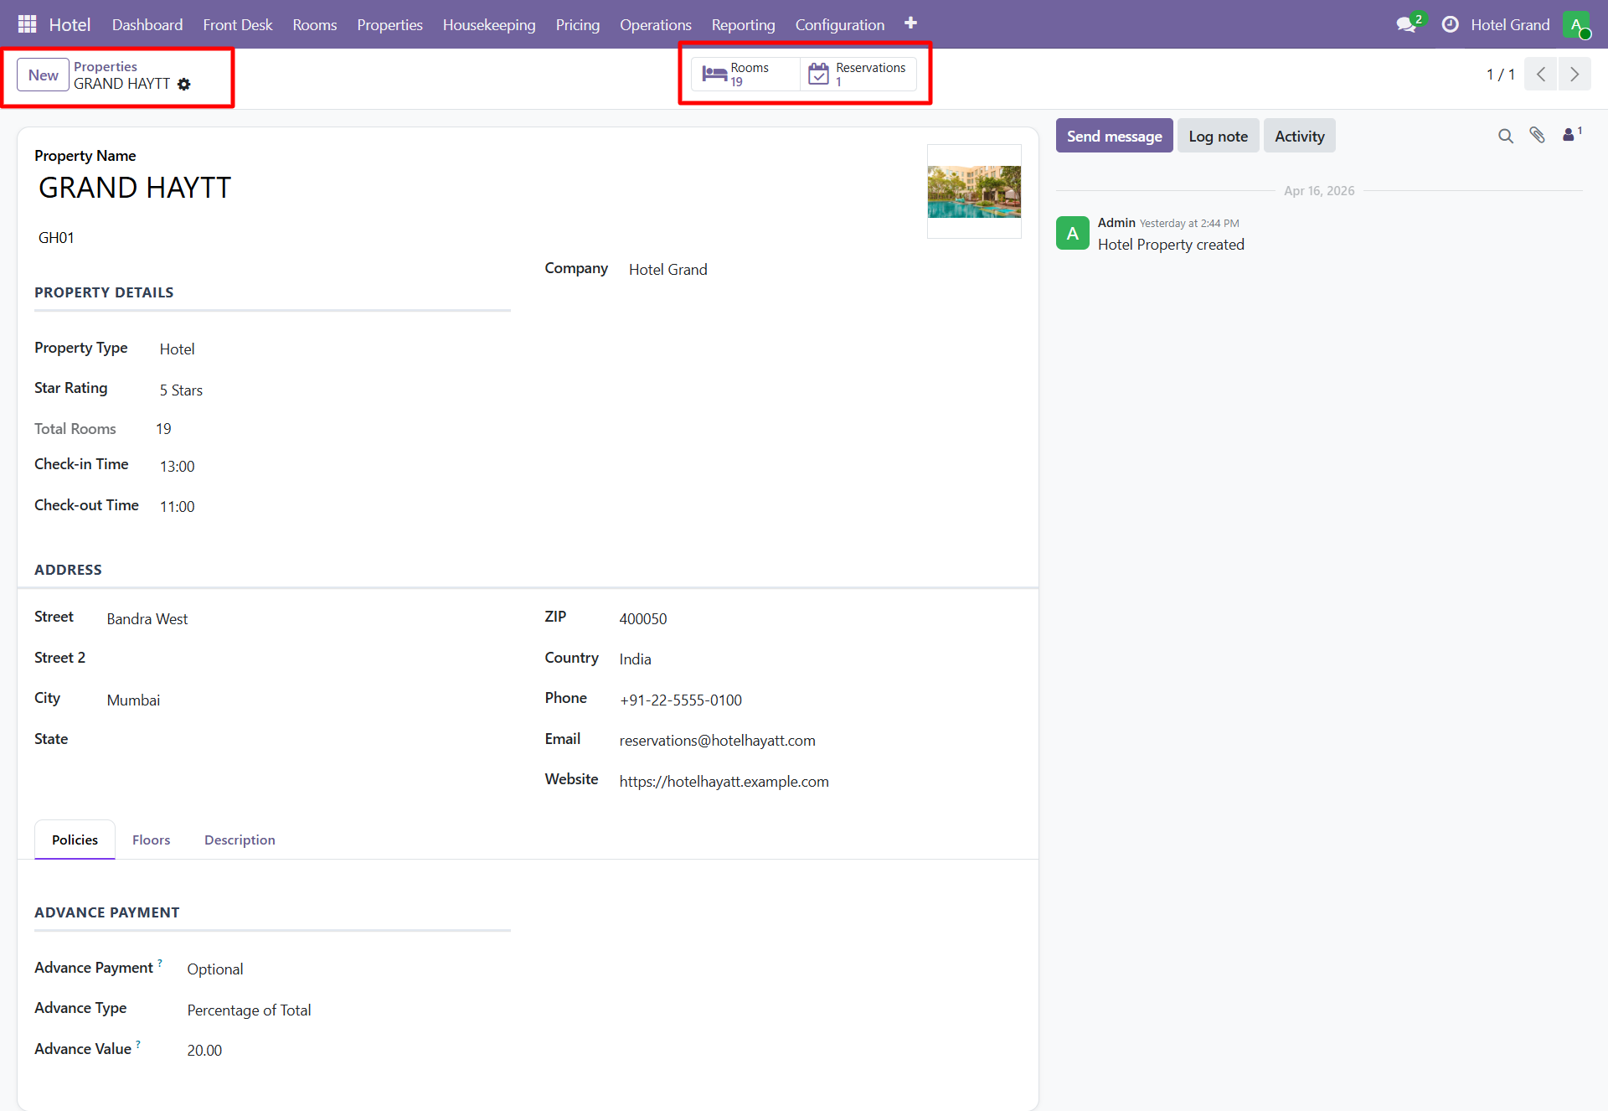Open the conversations chat bubble icon
Screen dimensions: 1608x1111
tap(1406, 24)
